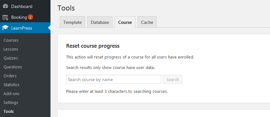Click the LearnPress graduation cap icon
The image size is (270, 117).
(x=5, y=28)
